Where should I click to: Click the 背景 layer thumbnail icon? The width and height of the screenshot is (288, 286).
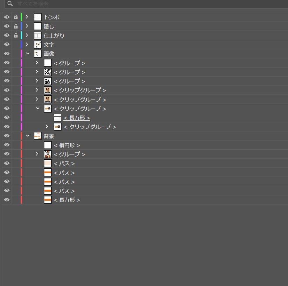pyautogui.click(x=38, y=136)
